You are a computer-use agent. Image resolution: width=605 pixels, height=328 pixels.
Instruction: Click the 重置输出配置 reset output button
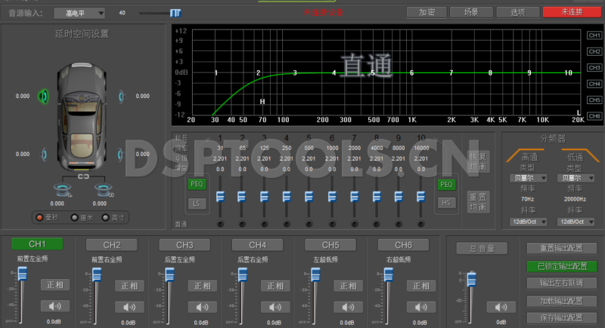(561, 248)
